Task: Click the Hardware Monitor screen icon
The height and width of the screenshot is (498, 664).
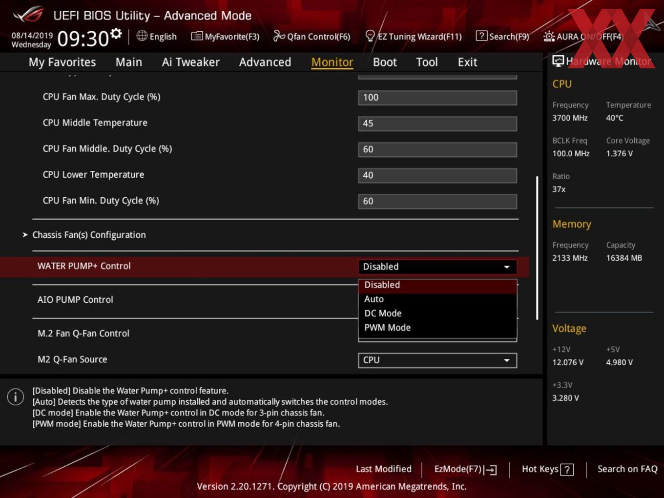Action: coord(558,61)
